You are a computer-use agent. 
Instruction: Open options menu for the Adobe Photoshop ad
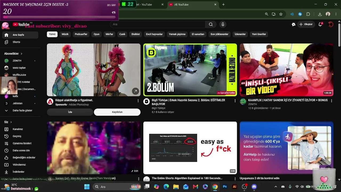point(138,101)
